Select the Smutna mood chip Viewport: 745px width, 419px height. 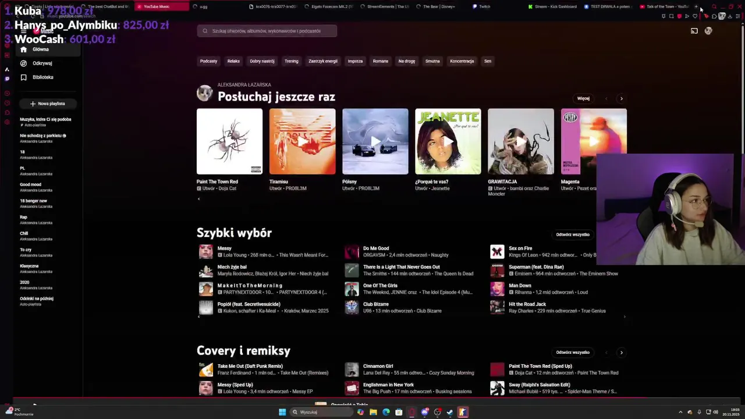coord(432,61)
